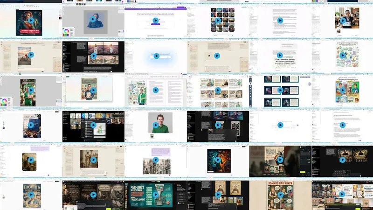Play the small portrait under purple chat bubble video
Screen dimensions: 373x210
click(x=31, y=160)
